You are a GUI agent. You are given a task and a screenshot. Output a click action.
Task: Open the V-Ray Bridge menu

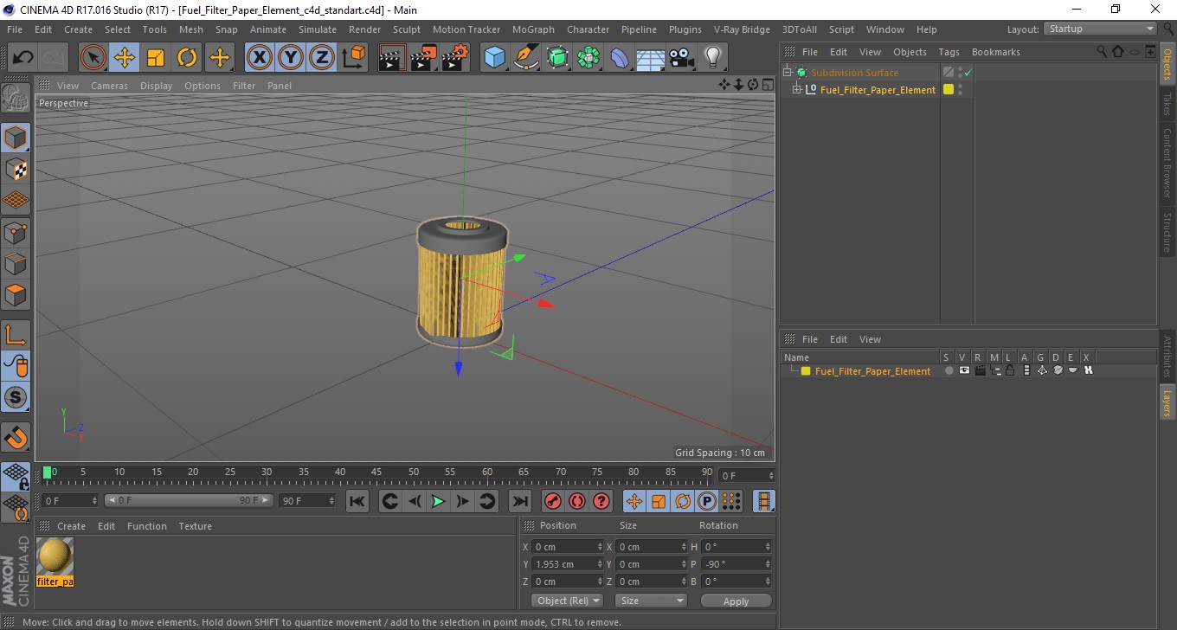742,29
